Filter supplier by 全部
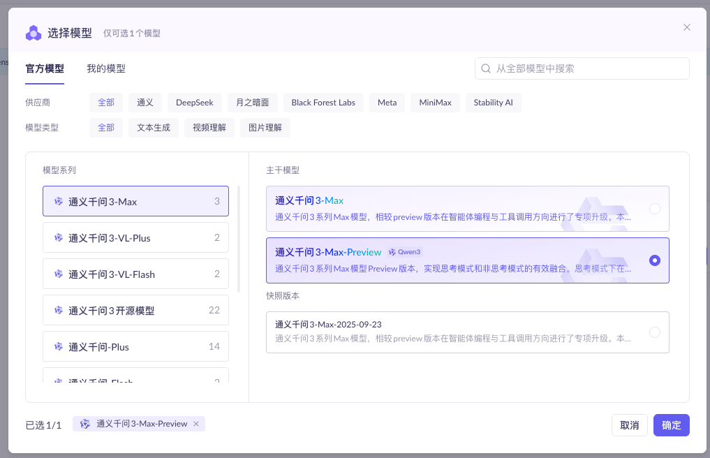The image size is (710, 458). [106, 103]
